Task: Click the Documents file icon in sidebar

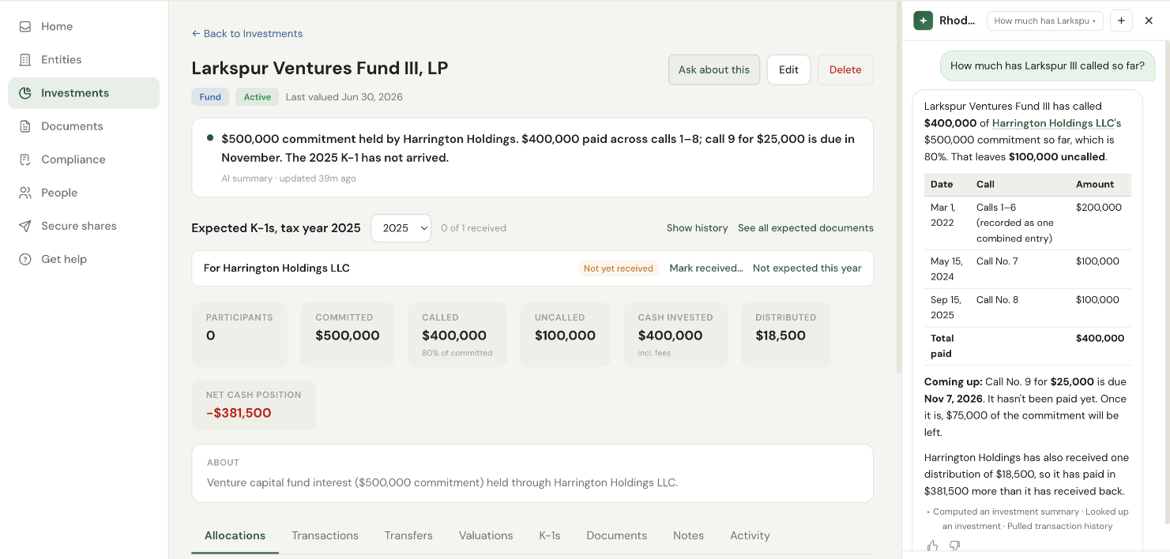Action: (x=25, y=126)
